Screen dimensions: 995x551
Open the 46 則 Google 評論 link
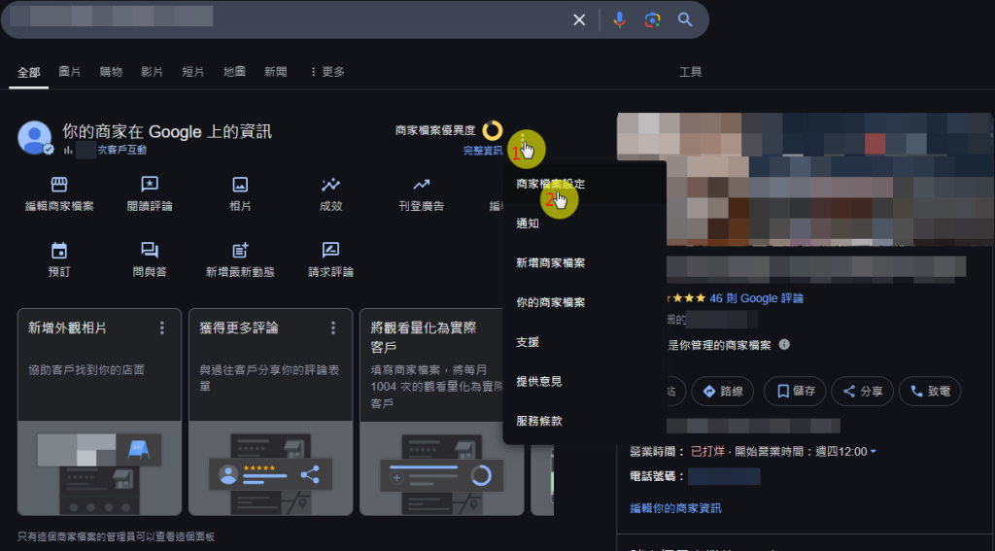click(x=756, y=297)
